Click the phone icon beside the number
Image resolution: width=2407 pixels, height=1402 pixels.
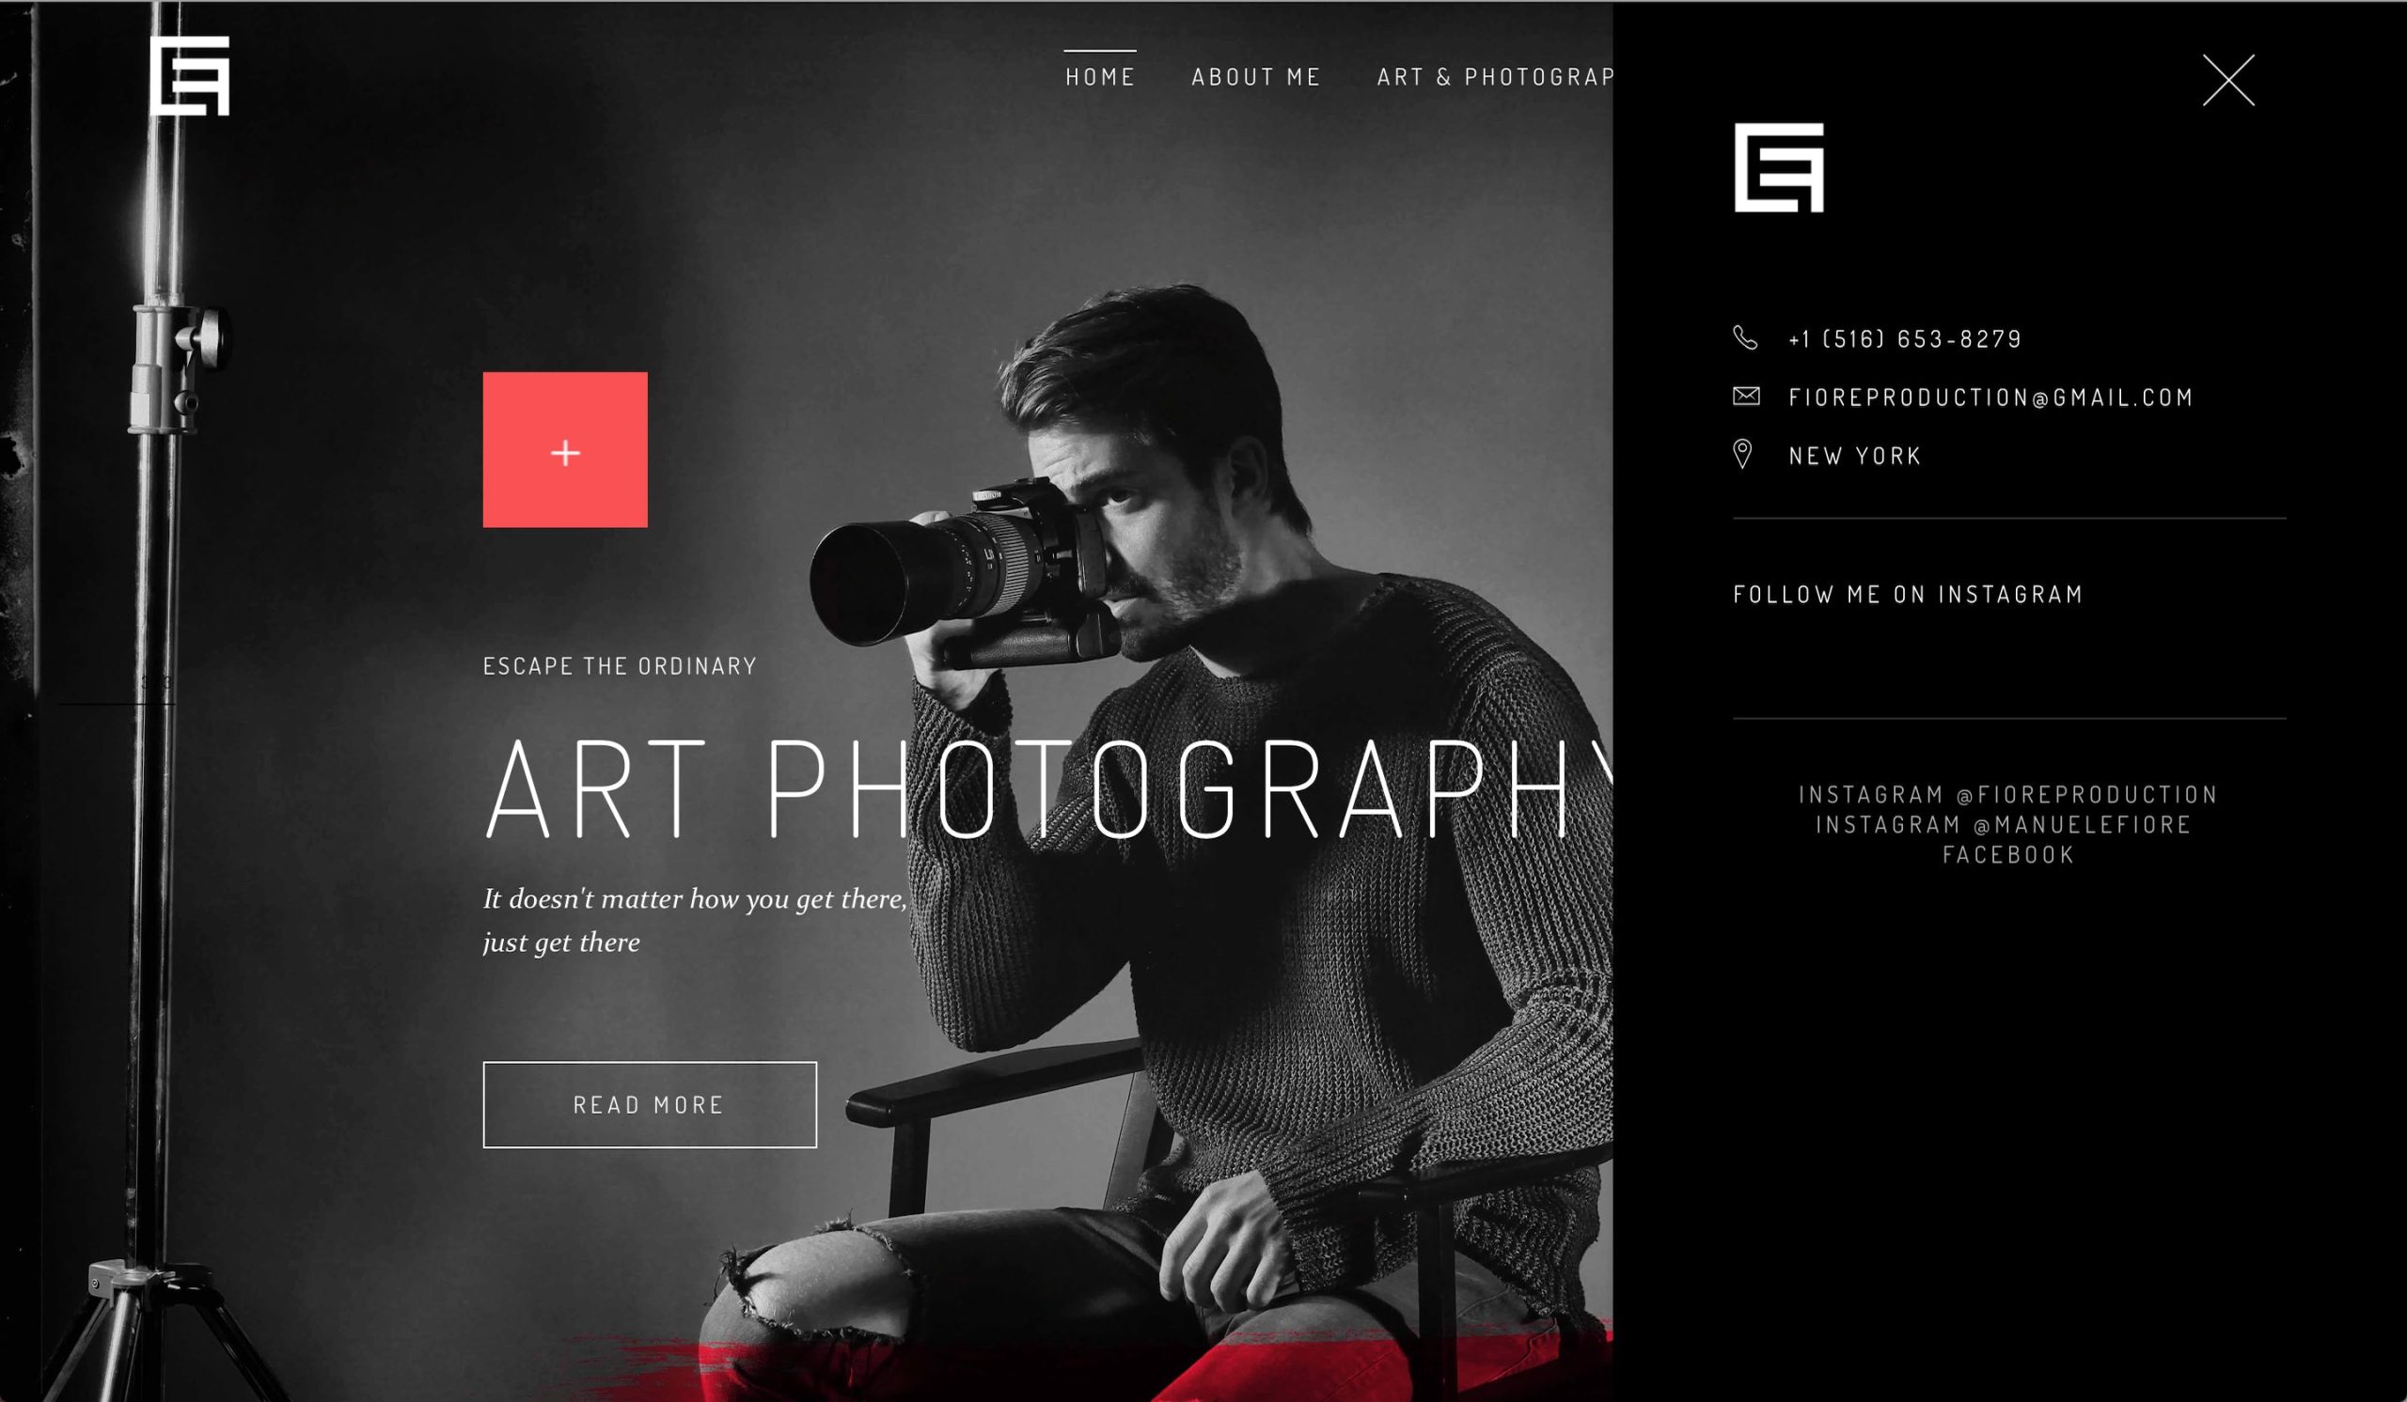[1745, 338]
